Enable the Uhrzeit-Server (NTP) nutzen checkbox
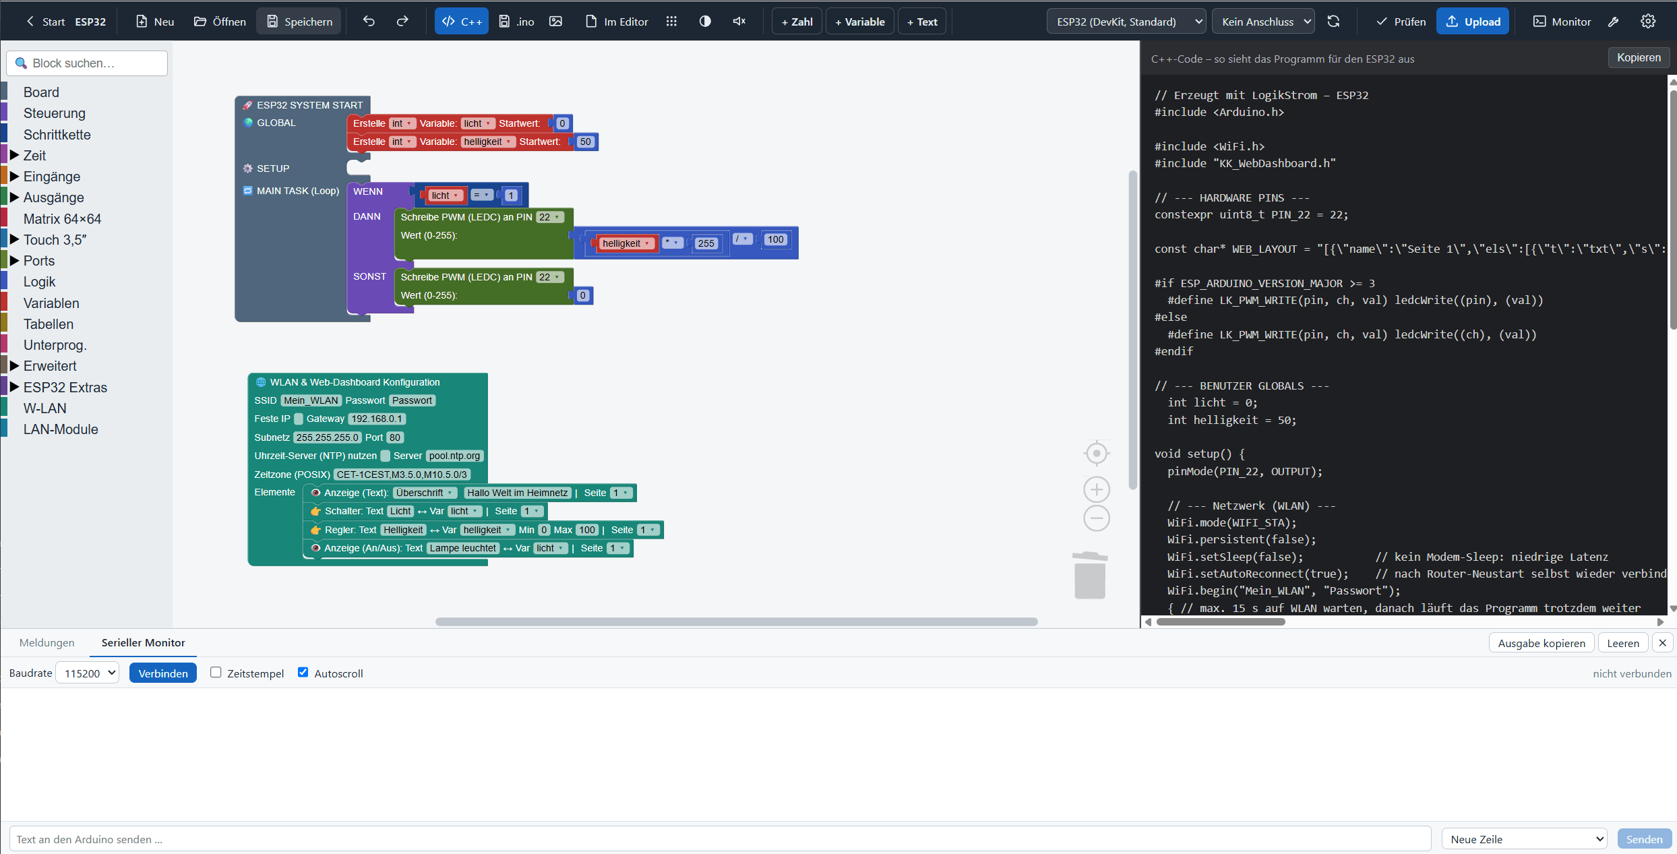 coord(386,456)
